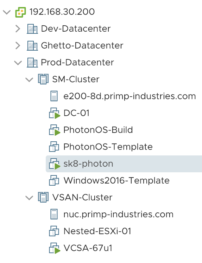Viewport: 202px width, 263px height.
Task: Open the Ghetto-Datacenter label
Action: coord(82,46)
